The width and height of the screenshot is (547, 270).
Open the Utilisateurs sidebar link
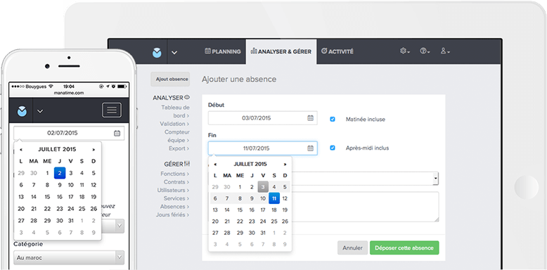click(x=174, y=191)
